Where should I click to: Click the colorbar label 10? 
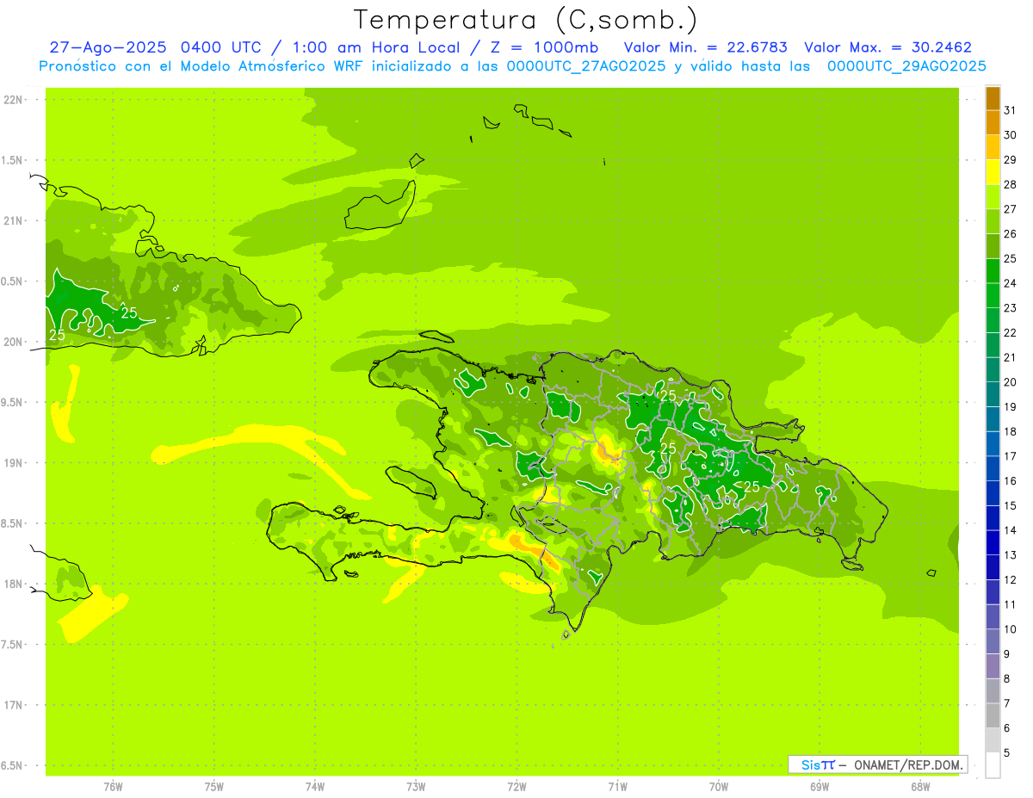tap(1010, 629)
